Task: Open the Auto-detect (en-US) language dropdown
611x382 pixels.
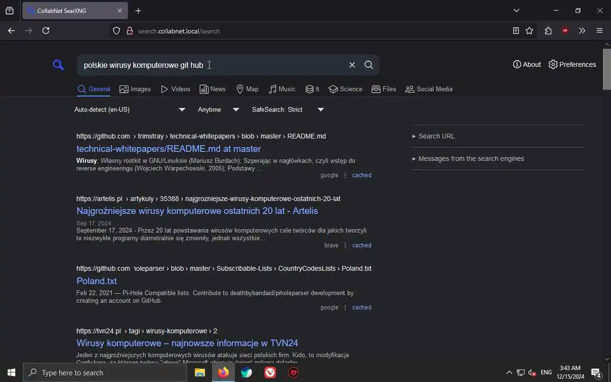Action: [x=130, y=110]
